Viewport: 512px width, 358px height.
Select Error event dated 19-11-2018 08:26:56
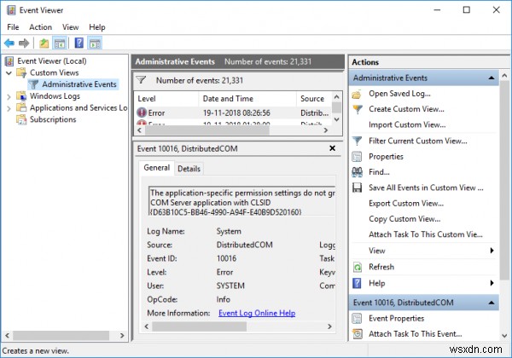(233, 113)
